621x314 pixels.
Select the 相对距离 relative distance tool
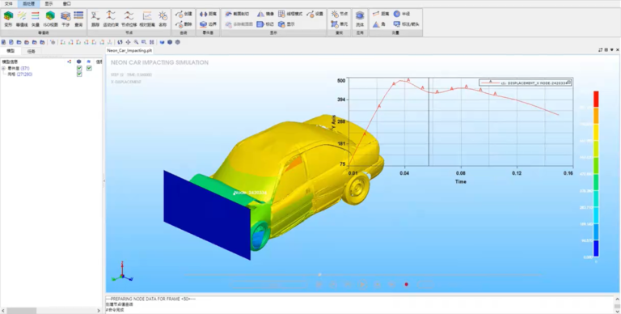147,19
